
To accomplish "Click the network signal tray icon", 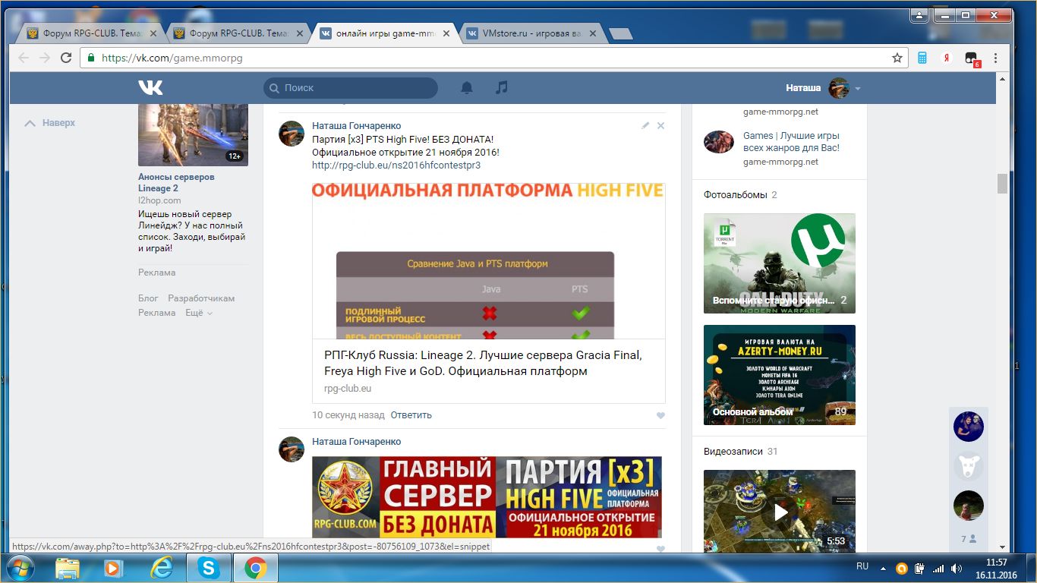I will 938,568.
